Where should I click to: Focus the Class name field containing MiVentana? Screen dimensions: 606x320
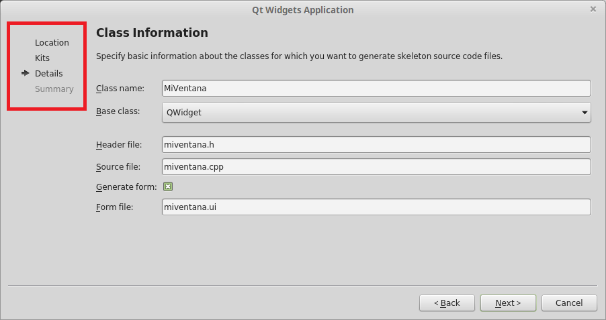pyautogui.click(x=376, y=89)
